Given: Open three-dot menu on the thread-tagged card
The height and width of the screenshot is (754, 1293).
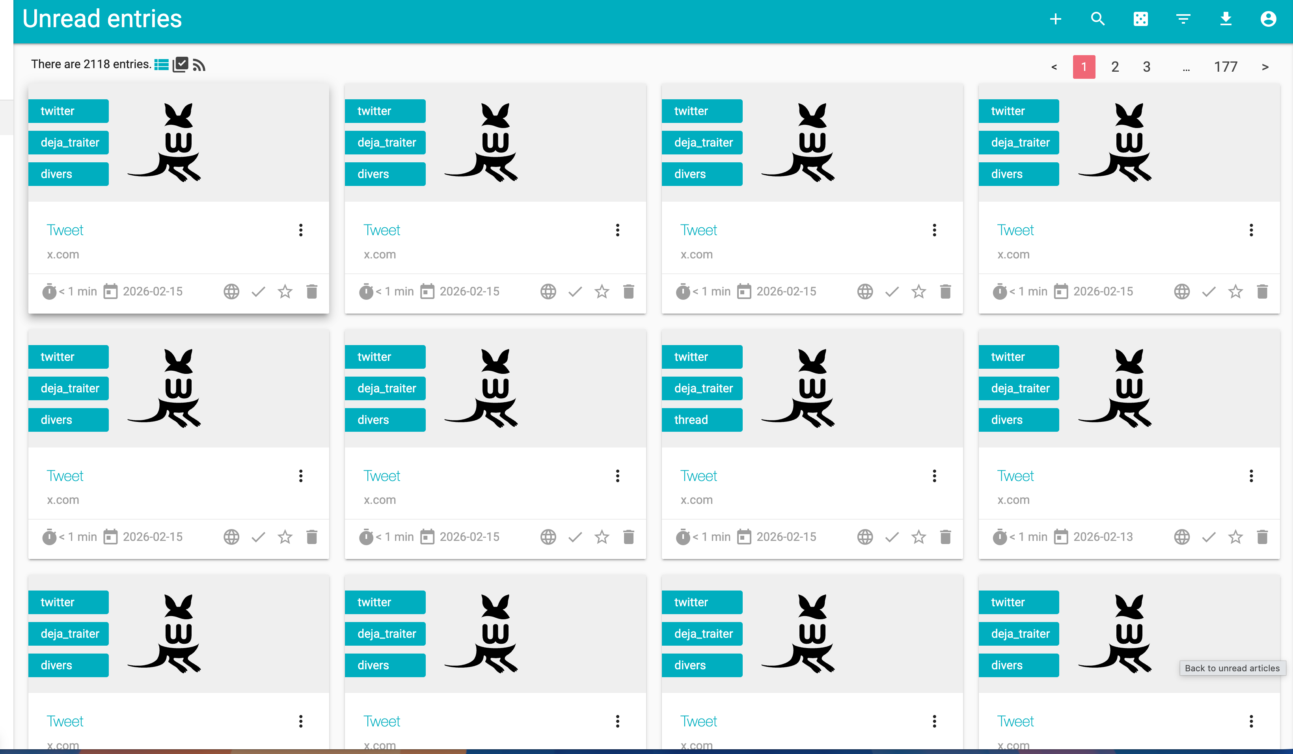Looking at the screenshot, I should click(x=934, y=476).
